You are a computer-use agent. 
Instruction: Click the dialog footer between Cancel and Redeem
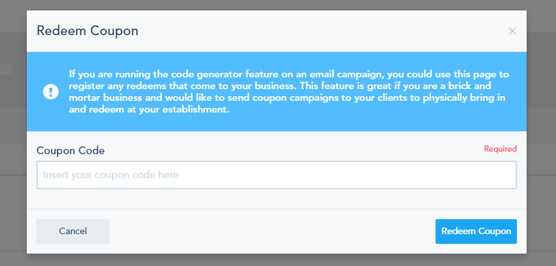click(272, 232)
